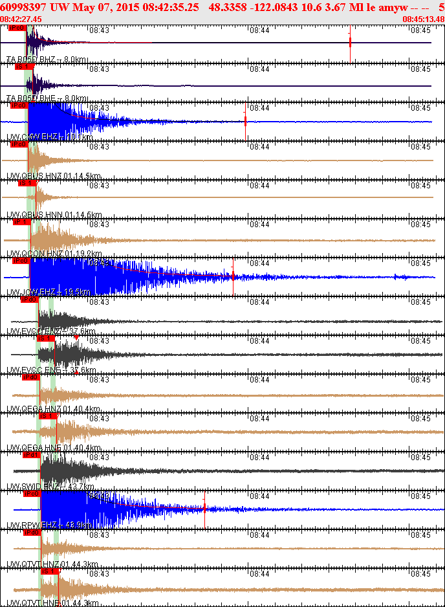
Task: Select the iPd0 pick flag on UW.QEGA.HNZ
Action: pos(30,377)
